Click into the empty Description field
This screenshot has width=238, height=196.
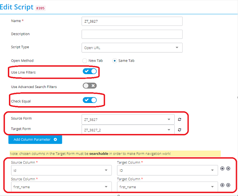pyautogui.click(x=132, y=34)
